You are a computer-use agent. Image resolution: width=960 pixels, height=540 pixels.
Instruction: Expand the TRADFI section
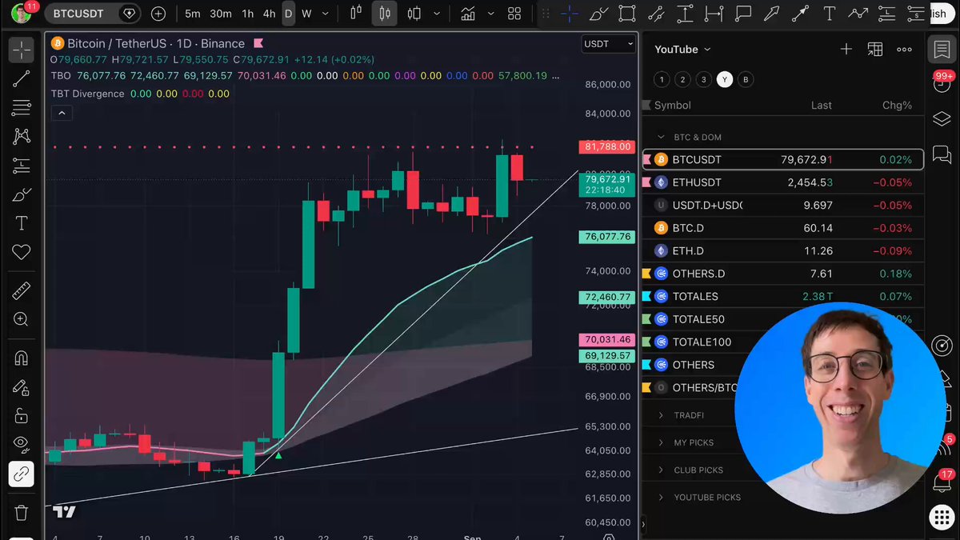661,415
